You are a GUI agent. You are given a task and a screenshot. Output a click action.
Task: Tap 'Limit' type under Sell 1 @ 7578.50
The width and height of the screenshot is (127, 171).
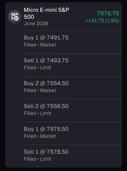(x=46, y=159)
